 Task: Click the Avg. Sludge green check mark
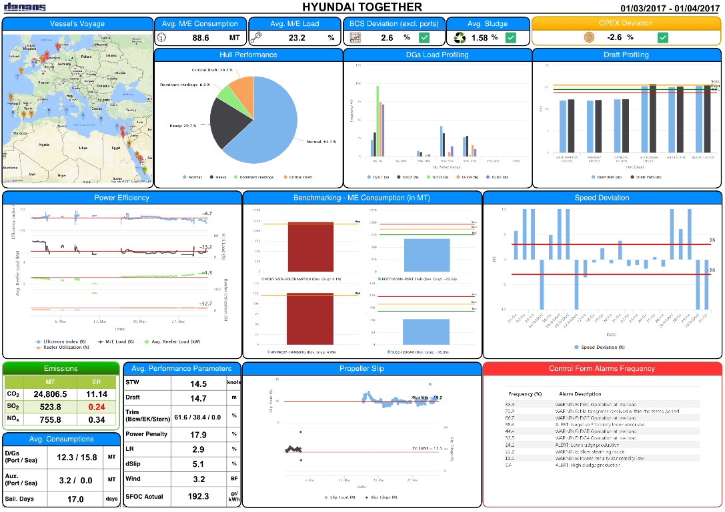coord(510,38)
